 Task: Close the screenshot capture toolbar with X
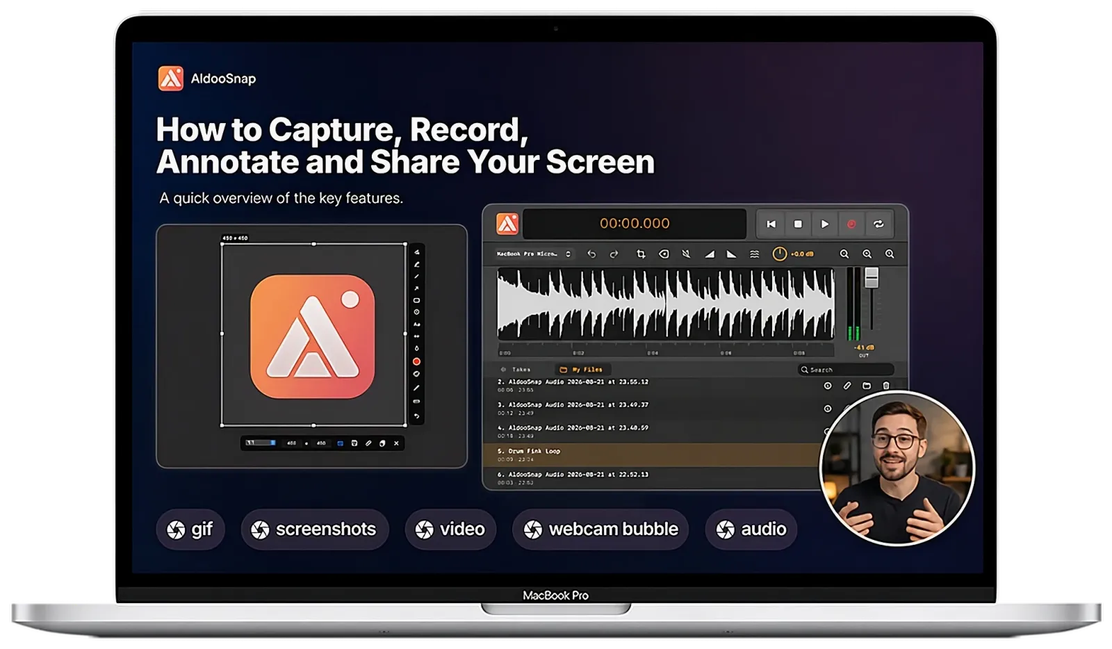click(x=396, y=443)
